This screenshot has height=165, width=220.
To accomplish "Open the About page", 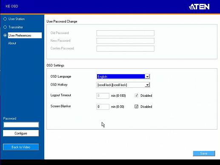I will coord(12,43).
